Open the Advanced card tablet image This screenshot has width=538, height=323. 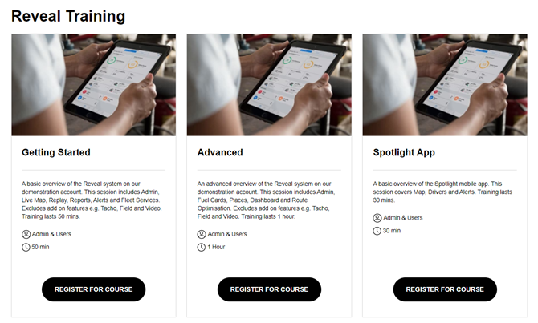269,85
